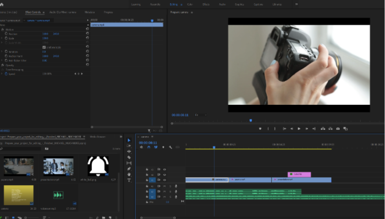Select the Type tool
Image resolution: width=385 pixels, height=219 pixels.
129,180
